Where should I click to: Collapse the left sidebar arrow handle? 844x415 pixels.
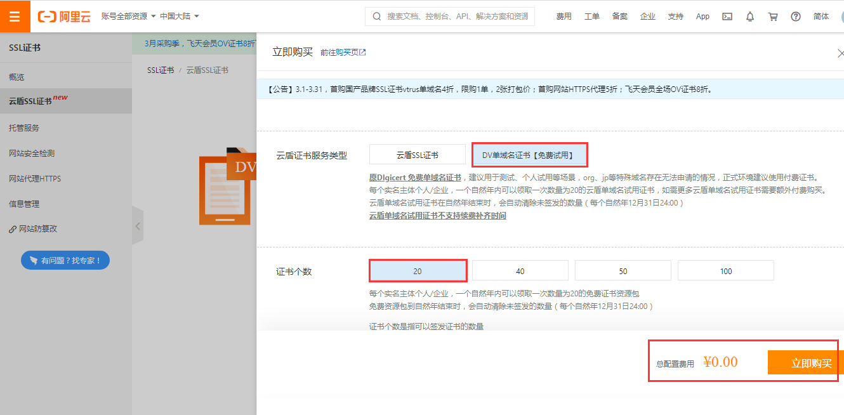click(x=138, y=225)
